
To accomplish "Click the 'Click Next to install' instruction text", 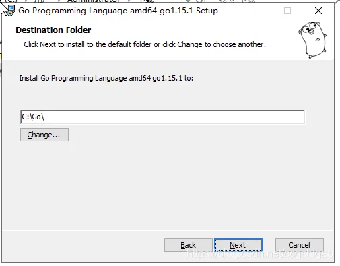I will pyautogui.click(x=145, y=44).
